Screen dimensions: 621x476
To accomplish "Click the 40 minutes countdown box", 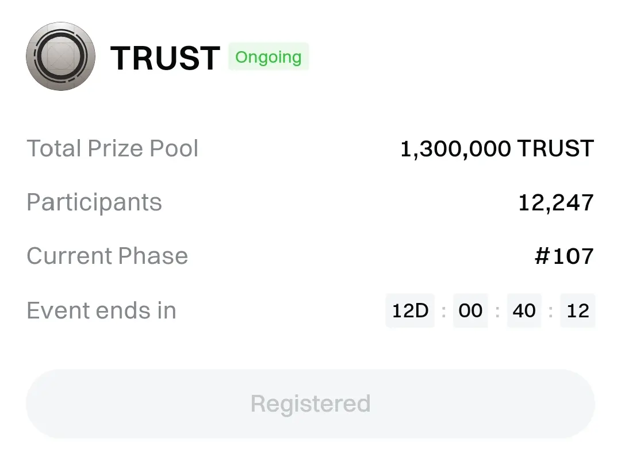I will click(x=524, y=310).
